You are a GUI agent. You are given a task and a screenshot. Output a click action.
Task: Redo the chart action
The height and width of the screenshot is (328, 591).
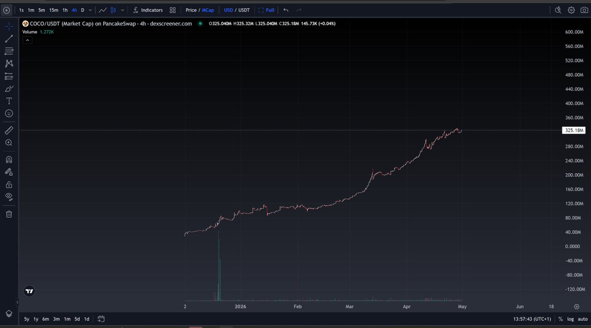point(298,10)
